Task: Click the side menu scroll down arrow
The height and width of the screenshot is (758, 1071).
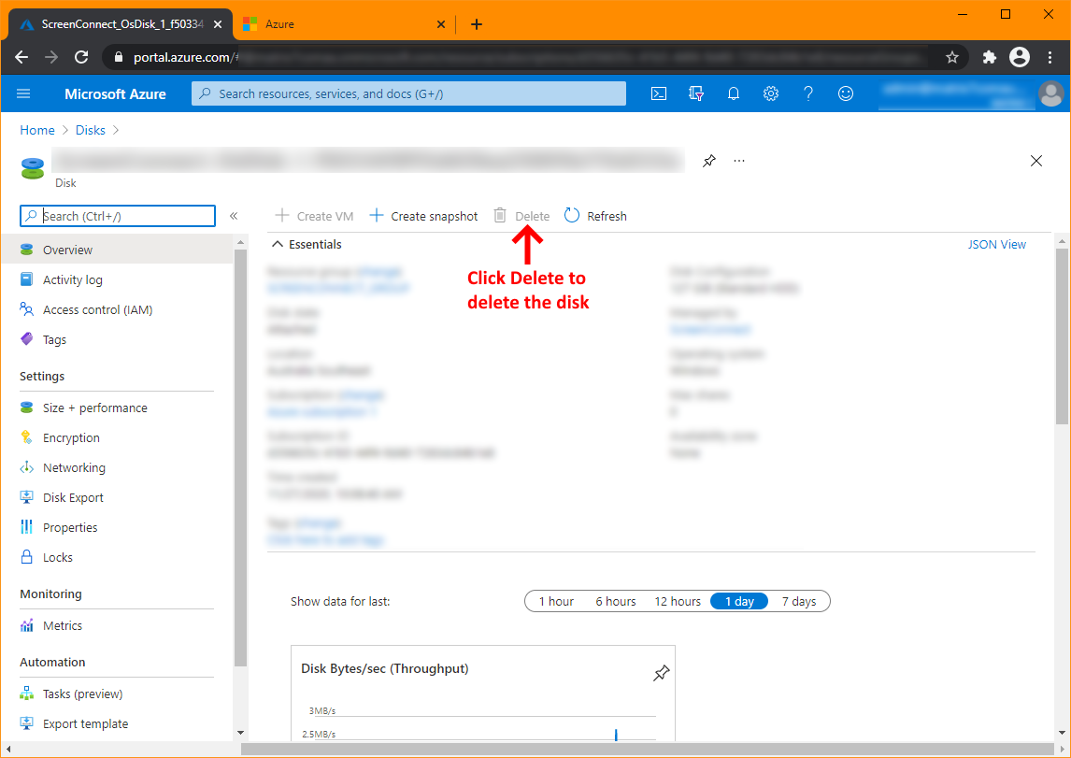Action: [x=240, y=733]
